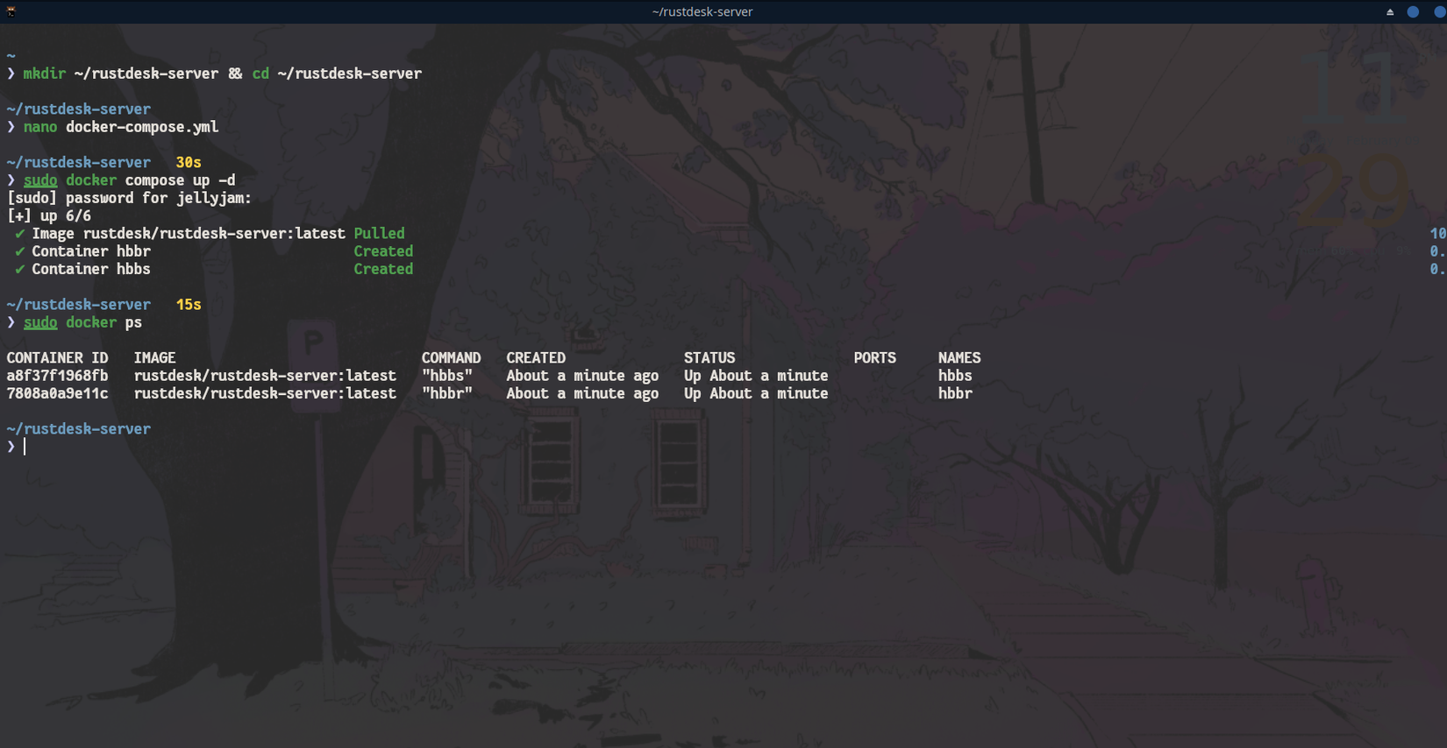Click the lone '~' path on the first line

[x=11, y=56]
